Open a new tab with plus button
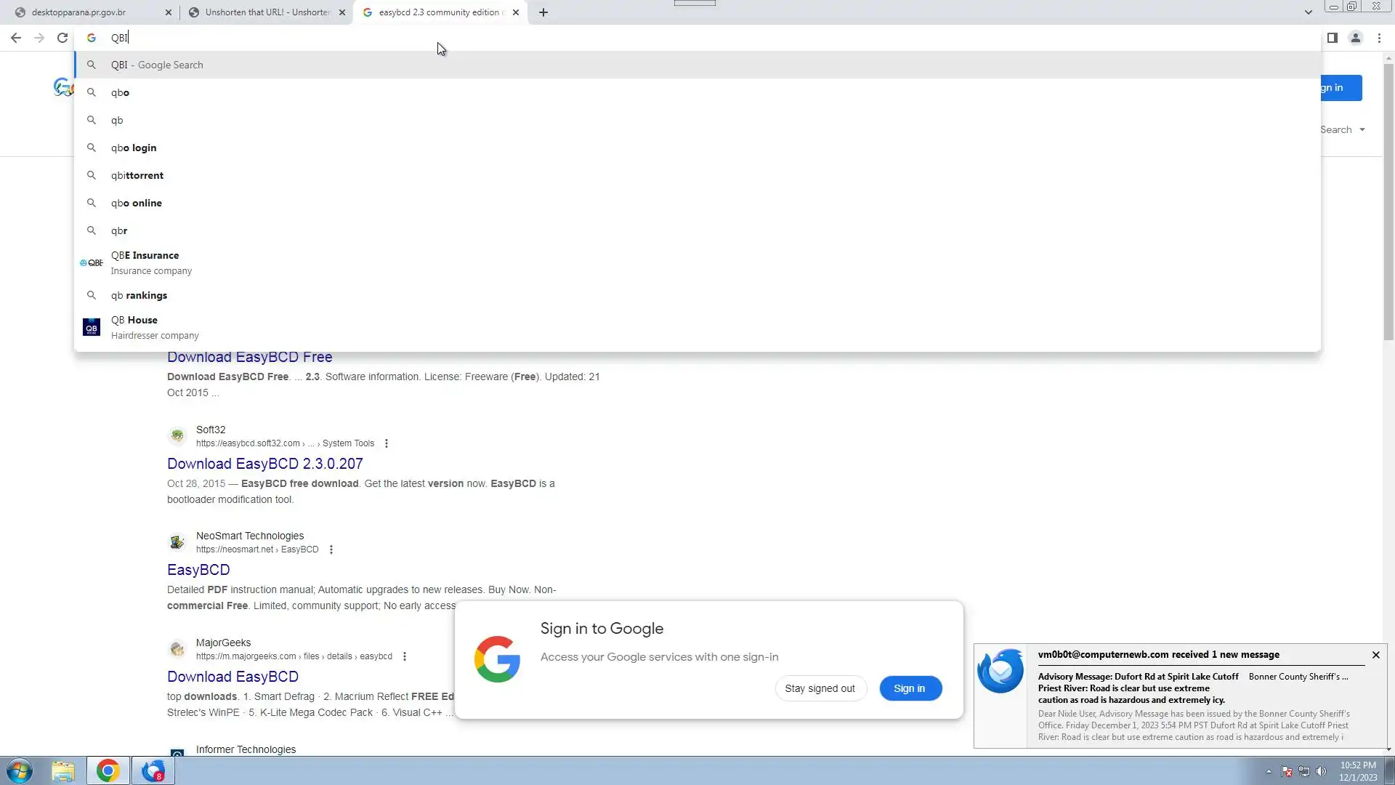The image size is (1395, 785). point(543,12)
